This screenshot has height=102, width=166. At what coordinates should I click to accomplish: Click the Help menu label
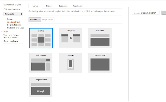tap(5, 32)
